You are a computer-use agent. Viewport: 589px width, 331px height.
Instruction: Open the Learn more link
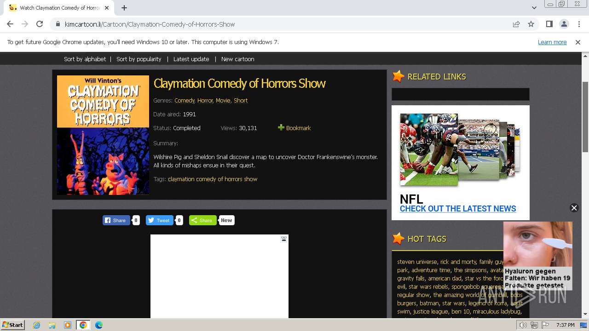[552, 42]
